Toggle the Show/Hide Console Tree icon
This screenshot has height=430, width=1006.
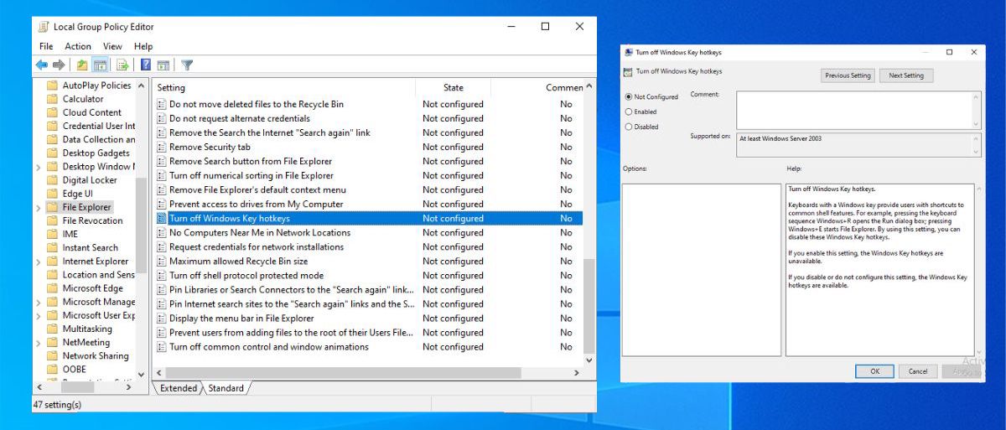[x=100, y=65]
